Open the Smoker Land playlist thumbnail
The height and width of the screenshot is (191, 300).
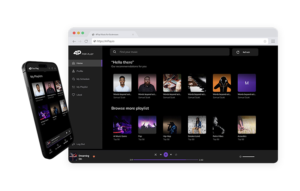pos(197,124)
